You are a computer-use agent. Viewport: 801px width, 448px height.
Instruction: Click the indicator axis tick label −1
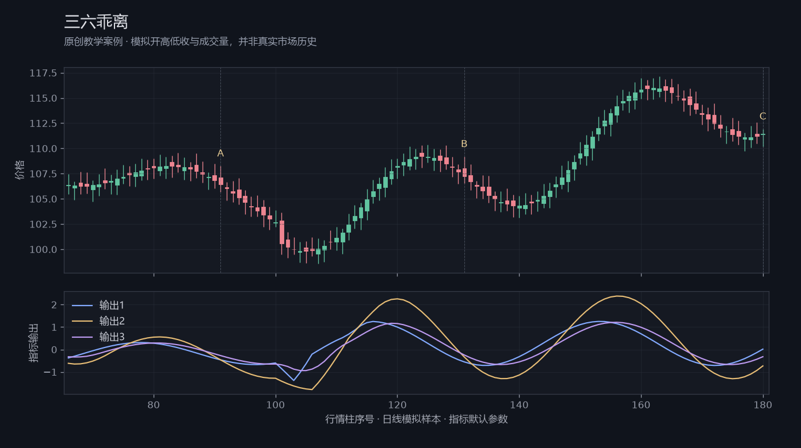pos(49,372)
